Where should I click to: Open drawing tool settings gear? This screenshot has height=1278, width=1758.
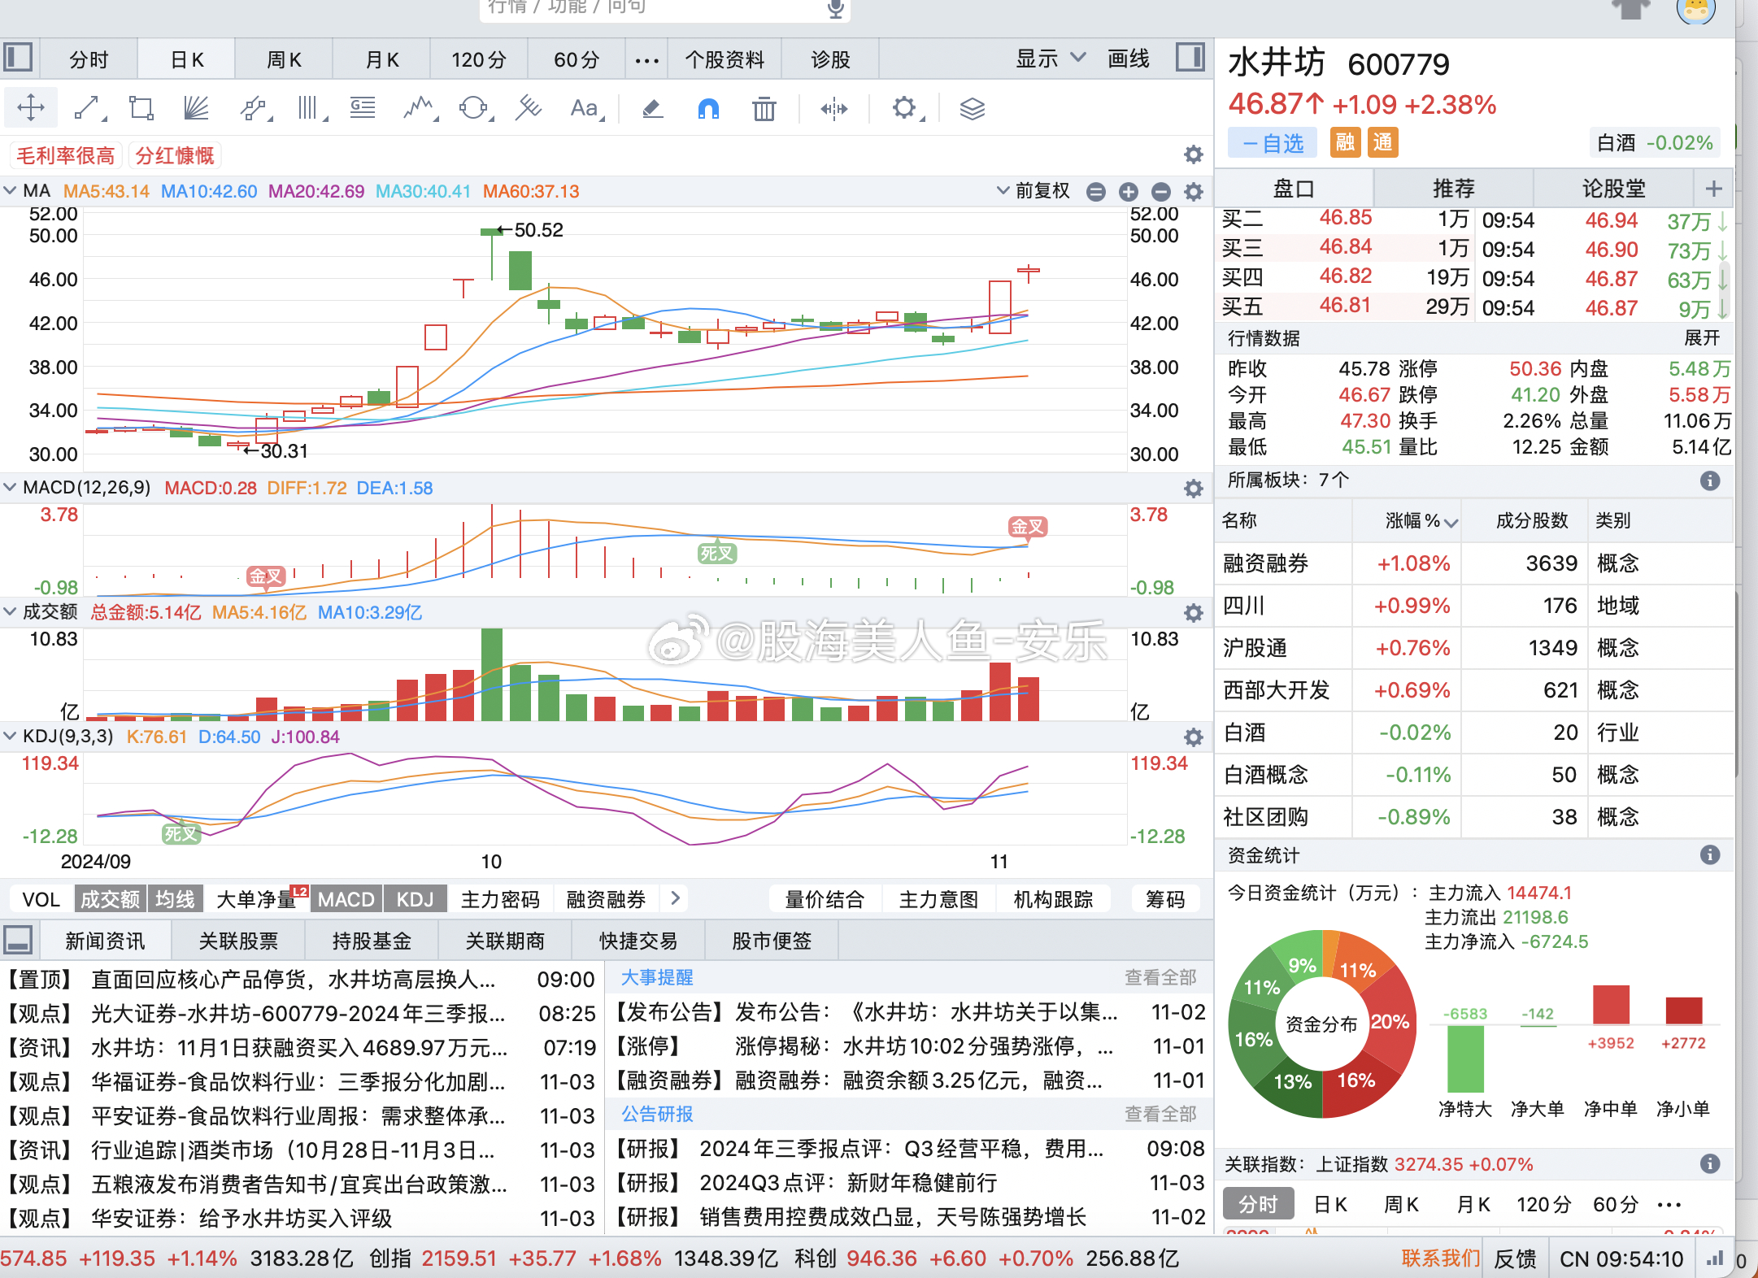[x=905, y=108]
